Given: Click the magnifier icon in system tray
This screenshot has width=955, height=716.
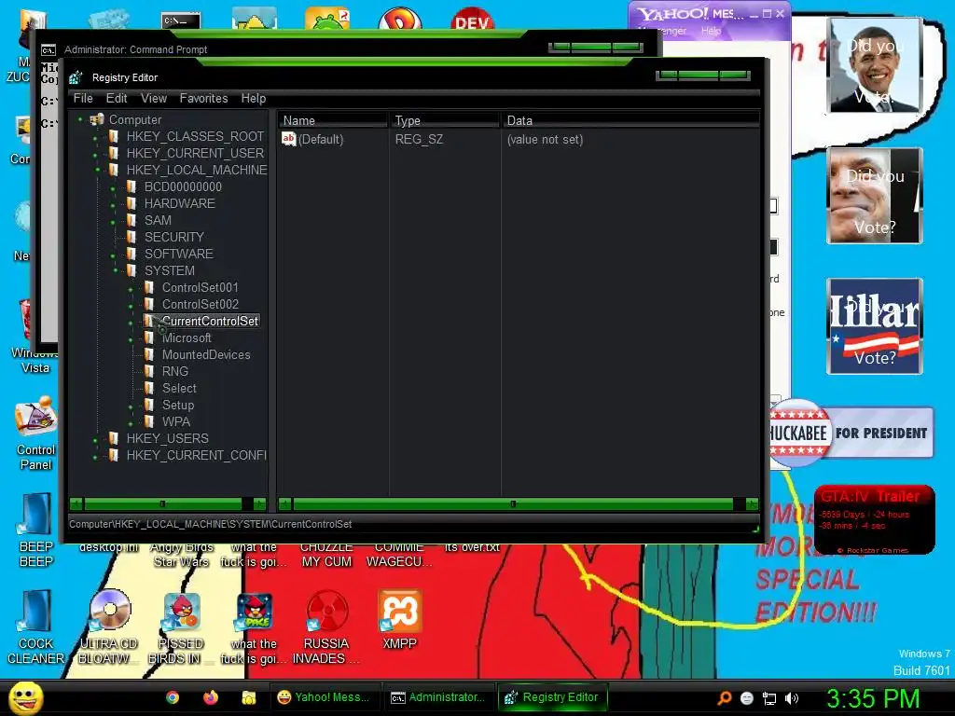Looking at the screenshot, I should click(725, 698).
